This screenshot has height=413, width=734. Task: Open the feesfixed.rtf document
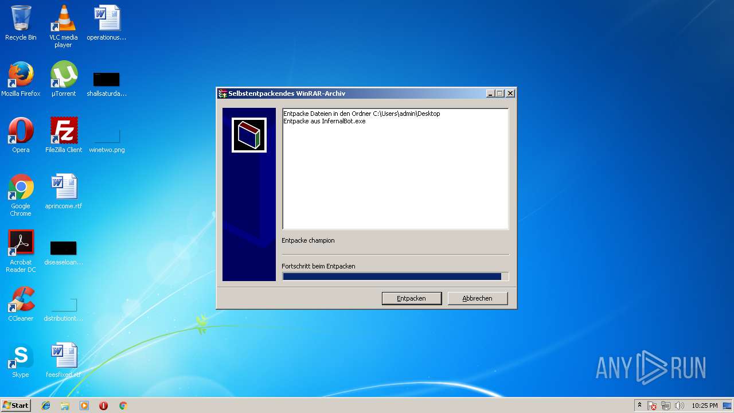pos(63,360)
